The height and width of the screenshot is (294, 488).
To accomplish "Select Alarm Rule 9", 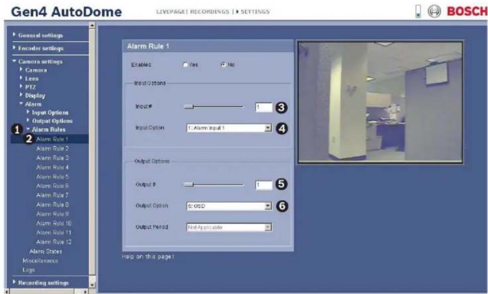I will pyautogui.click(x=52, y=214).
